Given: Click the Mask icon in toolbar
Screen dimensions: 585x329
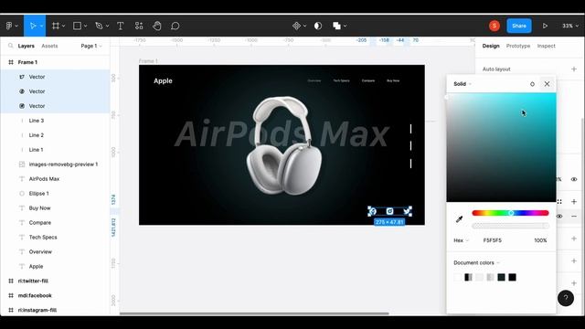Looking at the screenshot, I should 318,26.
